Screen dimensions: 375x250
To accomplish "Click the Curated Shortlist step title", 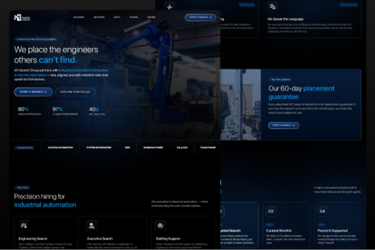I will click(x=279, y=231).
